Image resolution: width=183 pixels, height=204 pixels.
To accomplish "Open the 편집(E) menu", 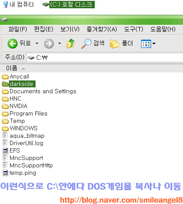I will coord(44,29).
